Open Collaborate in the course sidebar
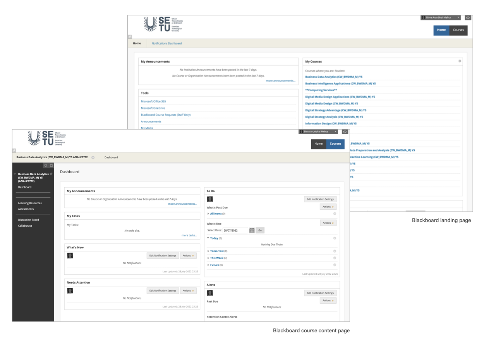 click(25, 226)
